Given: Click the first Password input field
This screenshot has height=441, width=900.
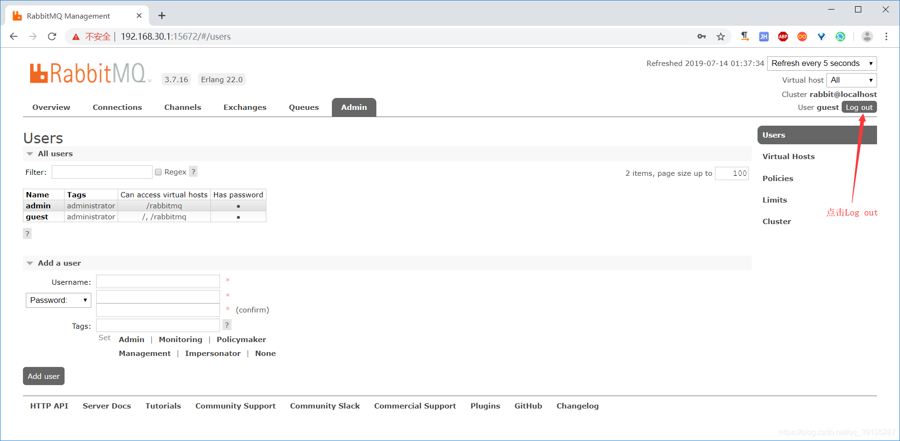Looking at the screenshot, I should [158, 297].
